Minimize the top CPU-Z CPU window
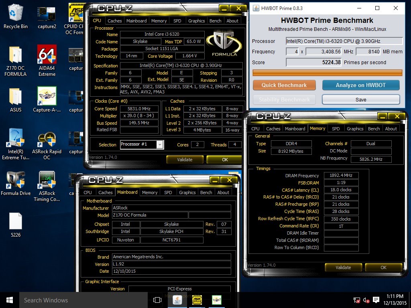This screenshot has height=308, width=411. pyautogui.click(x=224, y=9)
